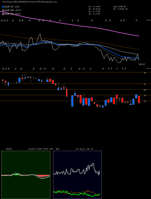Click the right end of the thick blue short-term line
The image size is (151, 199).
click(138, 58)
